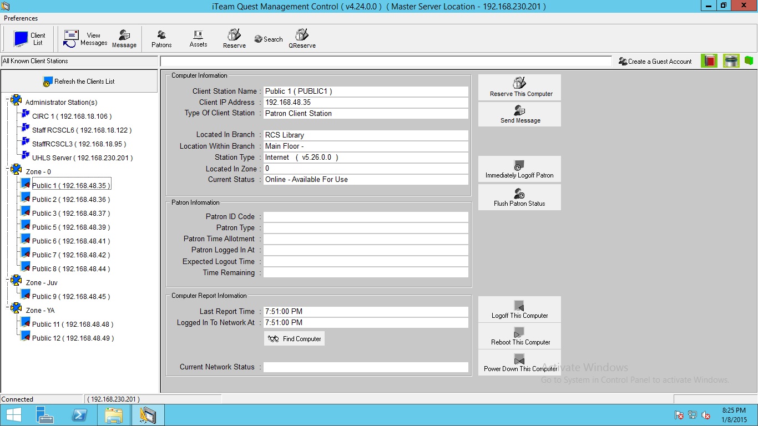Click Power Down This Computer button
758x426 pixels.
(519, 363)
